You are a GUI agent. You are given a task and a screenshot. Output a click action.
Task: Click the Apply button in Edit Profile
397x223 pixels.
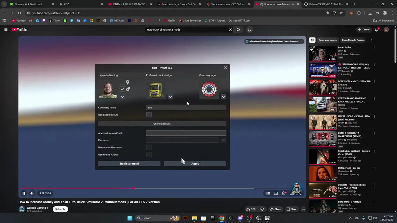195,164
